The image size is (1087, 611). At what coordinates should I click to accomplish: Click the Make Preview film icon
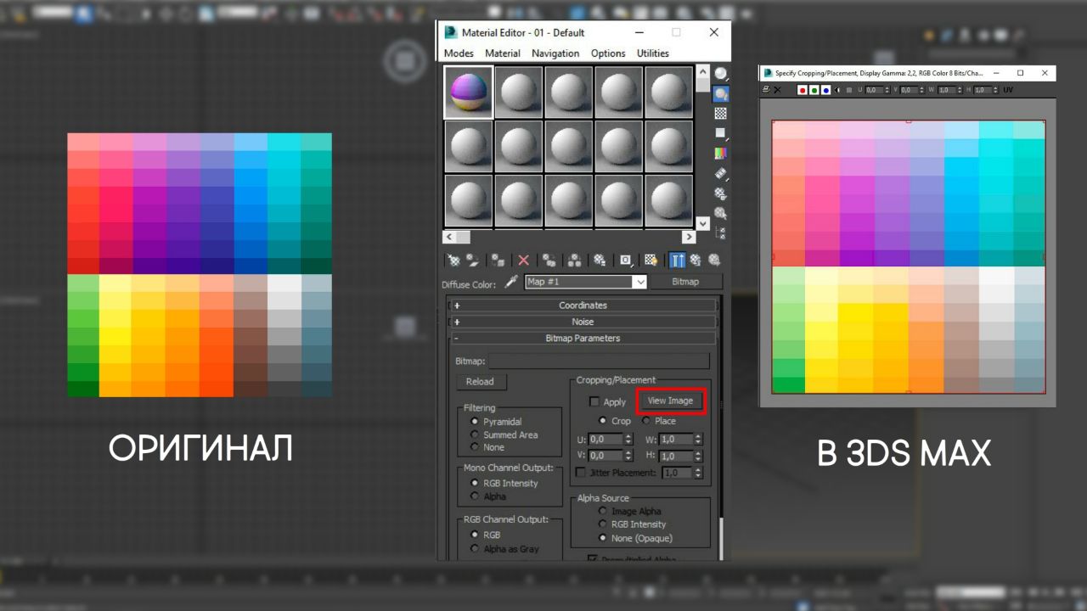721,173
